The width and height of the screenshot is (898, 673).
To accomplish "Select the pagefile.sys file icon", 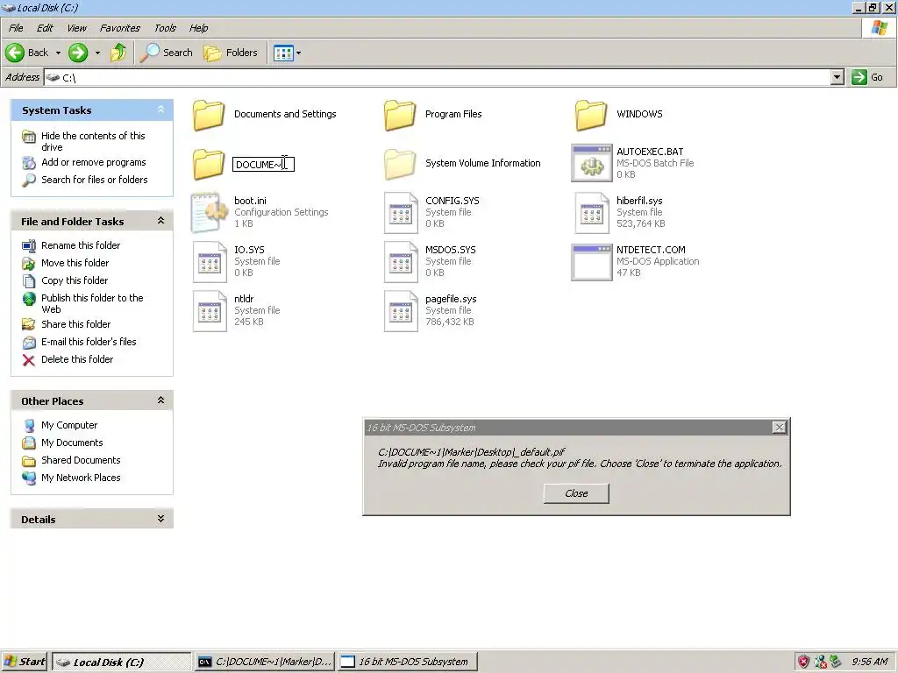I will coord(400,311).
